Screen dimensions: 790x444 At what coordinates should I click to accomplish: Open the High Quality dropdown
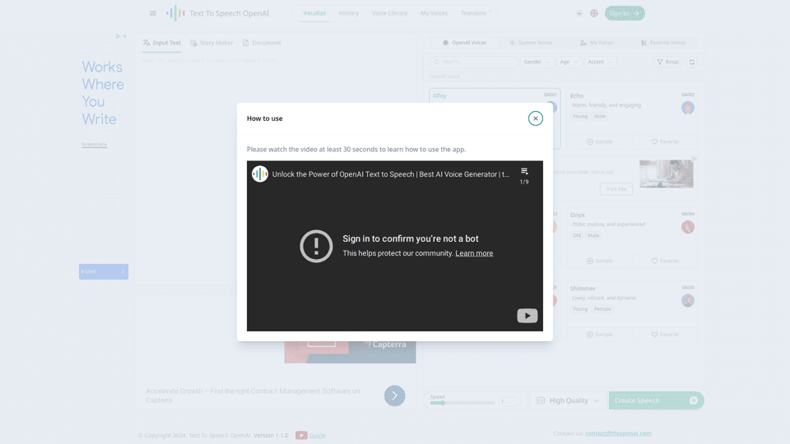[x=568, y=400]
